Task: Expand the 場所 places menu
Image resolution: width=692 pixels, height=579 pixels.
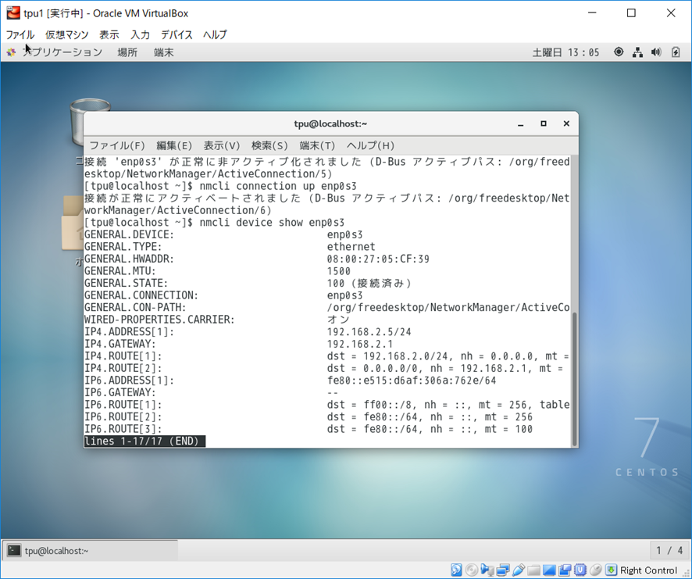Action: [127, 52]
